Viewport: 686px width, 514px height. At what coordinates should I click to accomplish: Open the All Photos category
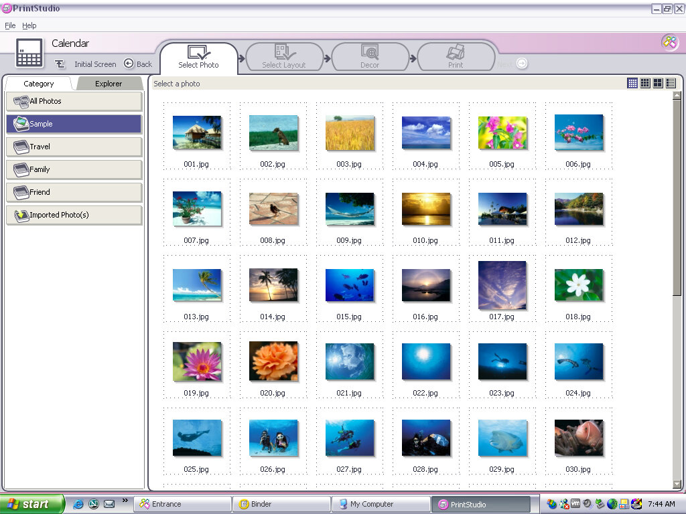pos(74,101)
